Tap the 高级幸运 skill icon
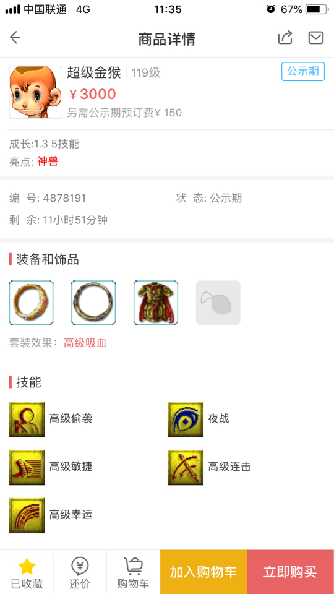 [x=27, y=515]
